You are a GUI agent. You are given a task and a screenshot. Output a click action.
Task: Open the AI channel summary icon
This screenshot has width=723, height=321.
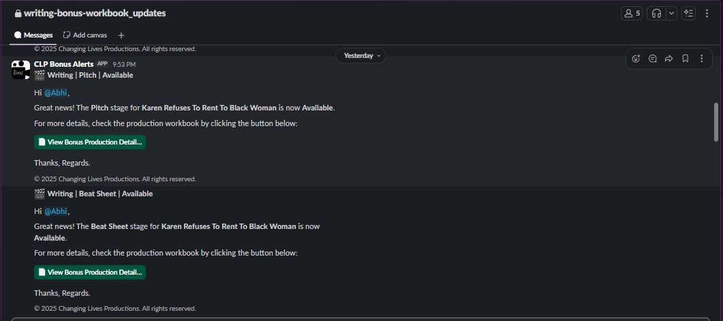coord(688,13)
